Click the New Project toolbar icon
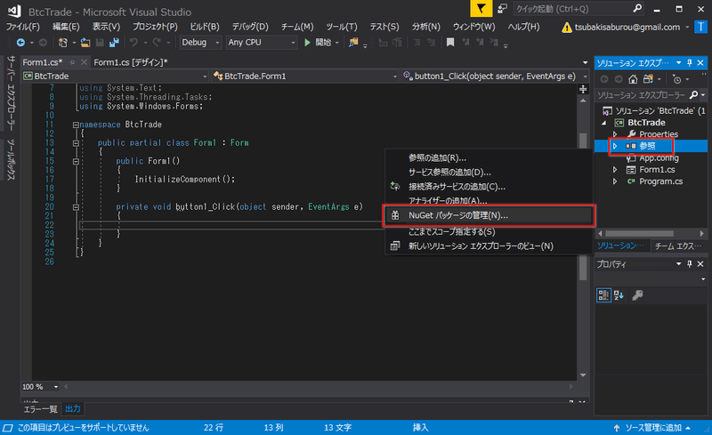This screenshot has height=435, width=712. coord(63,43)
